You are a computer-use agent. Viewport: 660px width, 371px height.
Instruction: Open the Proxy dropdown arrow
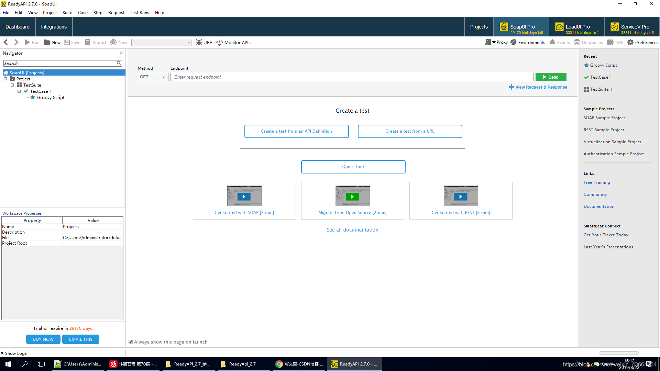pyautogui.click(x=494, y=42)
